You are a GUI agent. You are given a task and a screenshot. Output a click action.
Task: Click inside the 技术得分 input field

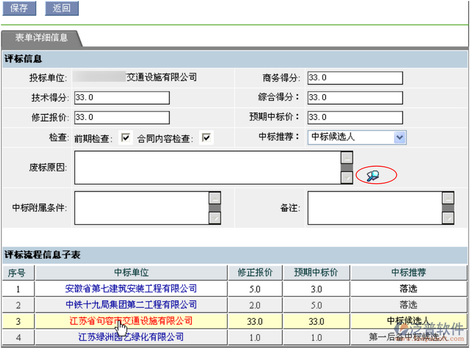point(121,98)
